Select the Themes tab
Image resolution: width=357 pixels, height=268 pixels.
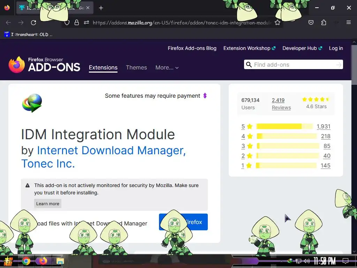tap(136, 67)
